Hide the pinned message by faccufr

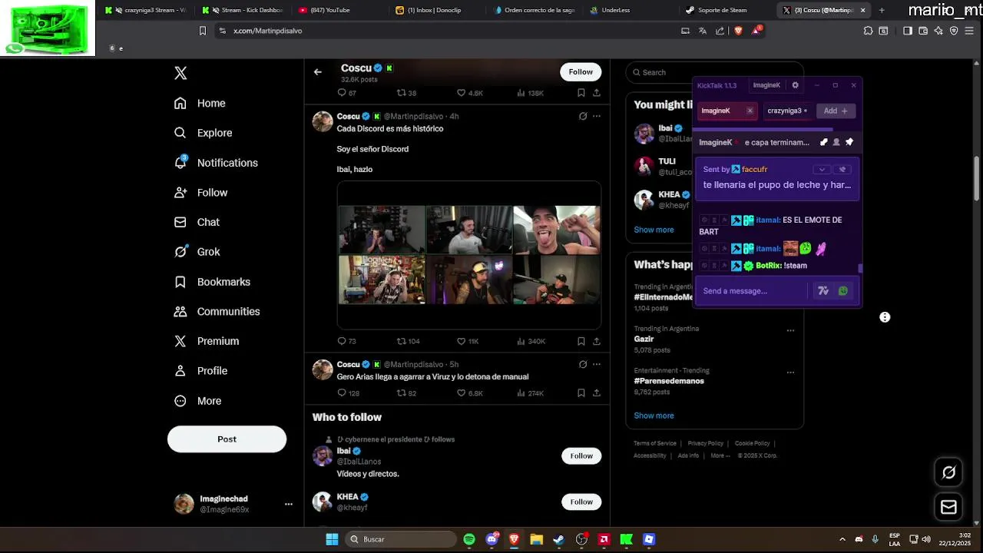[x=842, y=169]
